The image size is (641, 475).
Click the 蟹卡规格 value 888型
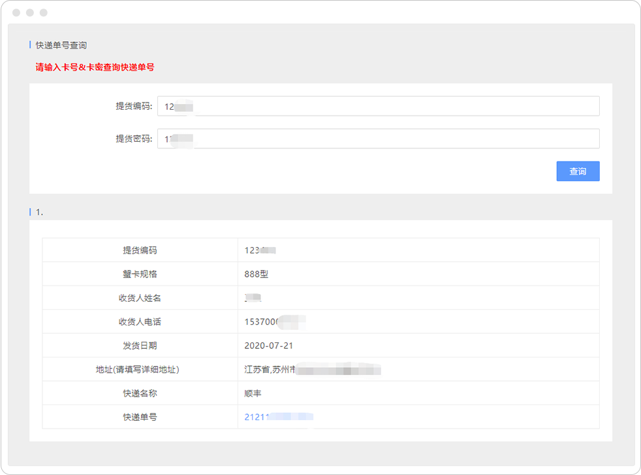pos(257,274)
